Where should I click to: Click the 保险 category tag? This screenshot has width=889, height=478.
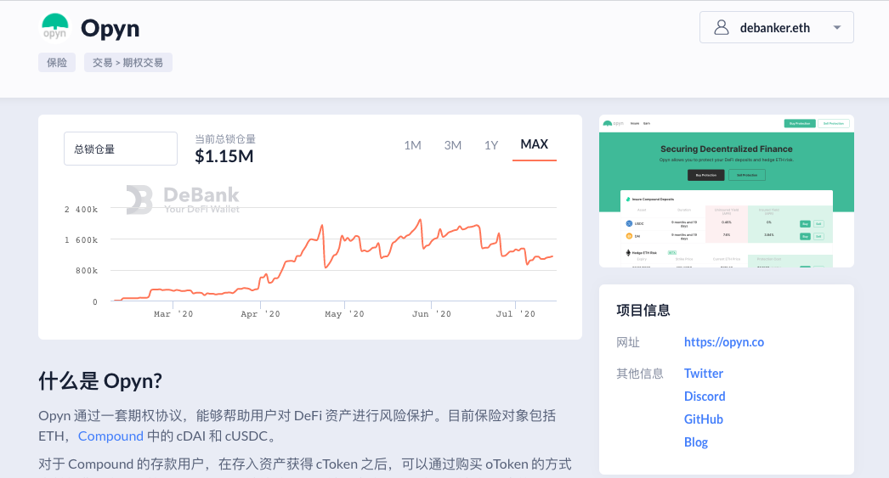click(x=57, y=62)
